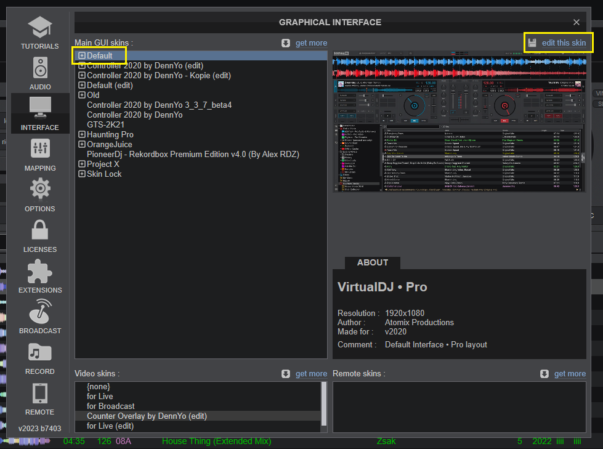This screenshot has width=603, height=449.
Task: Click version label v2023 b7403
Action: click(x=39, y=428)
